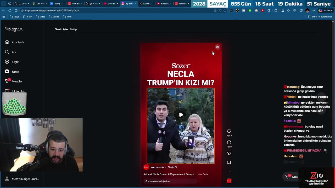Switch to the 'Takip' feed tab

[x=73, y=29]
